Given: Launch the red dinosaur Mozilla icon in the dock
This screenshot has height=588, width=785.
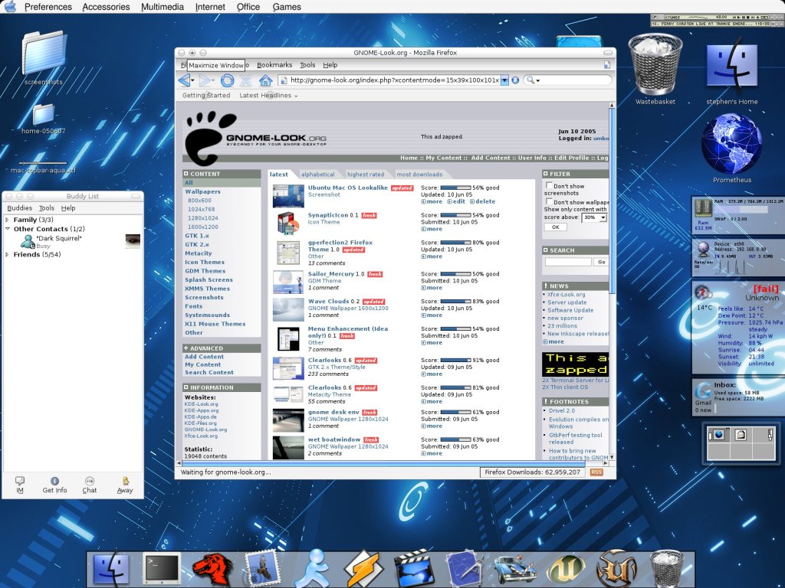Looking at the screenshot, I should click(x=212, y=569).
